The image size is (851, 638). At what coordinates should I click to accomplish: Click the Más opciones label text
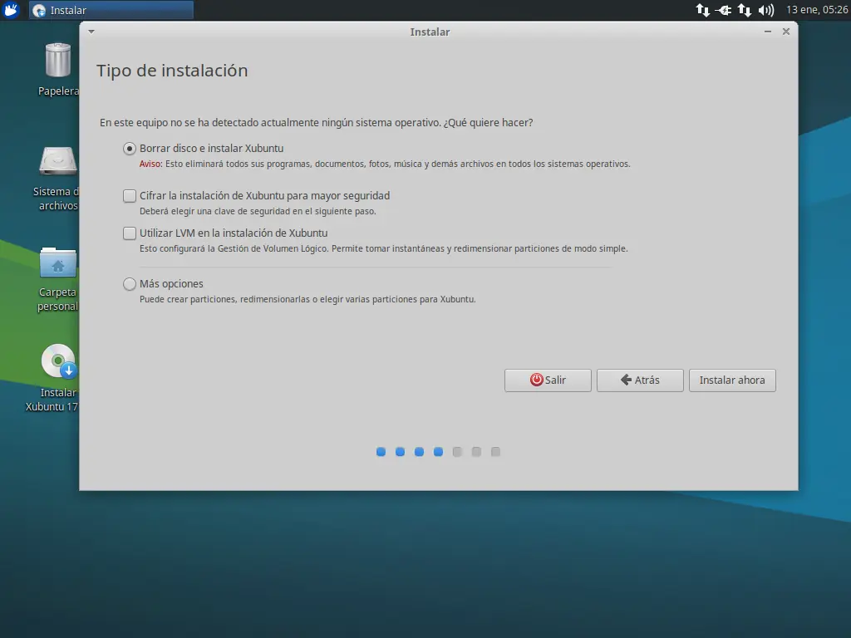[x=171, y=284]
